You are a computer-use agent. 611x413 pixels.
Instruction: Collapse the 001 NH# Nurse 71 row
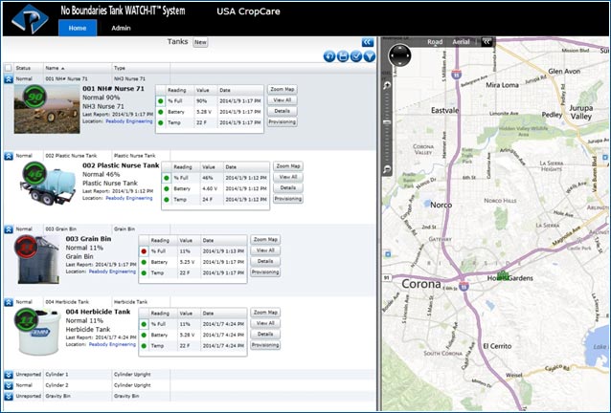pos(9,79)
